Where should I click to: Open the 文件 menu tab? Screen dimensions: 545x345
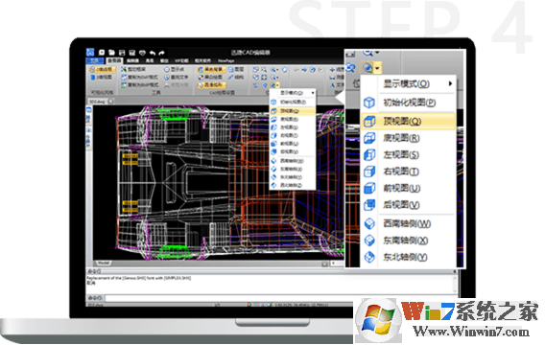(94, 60)
